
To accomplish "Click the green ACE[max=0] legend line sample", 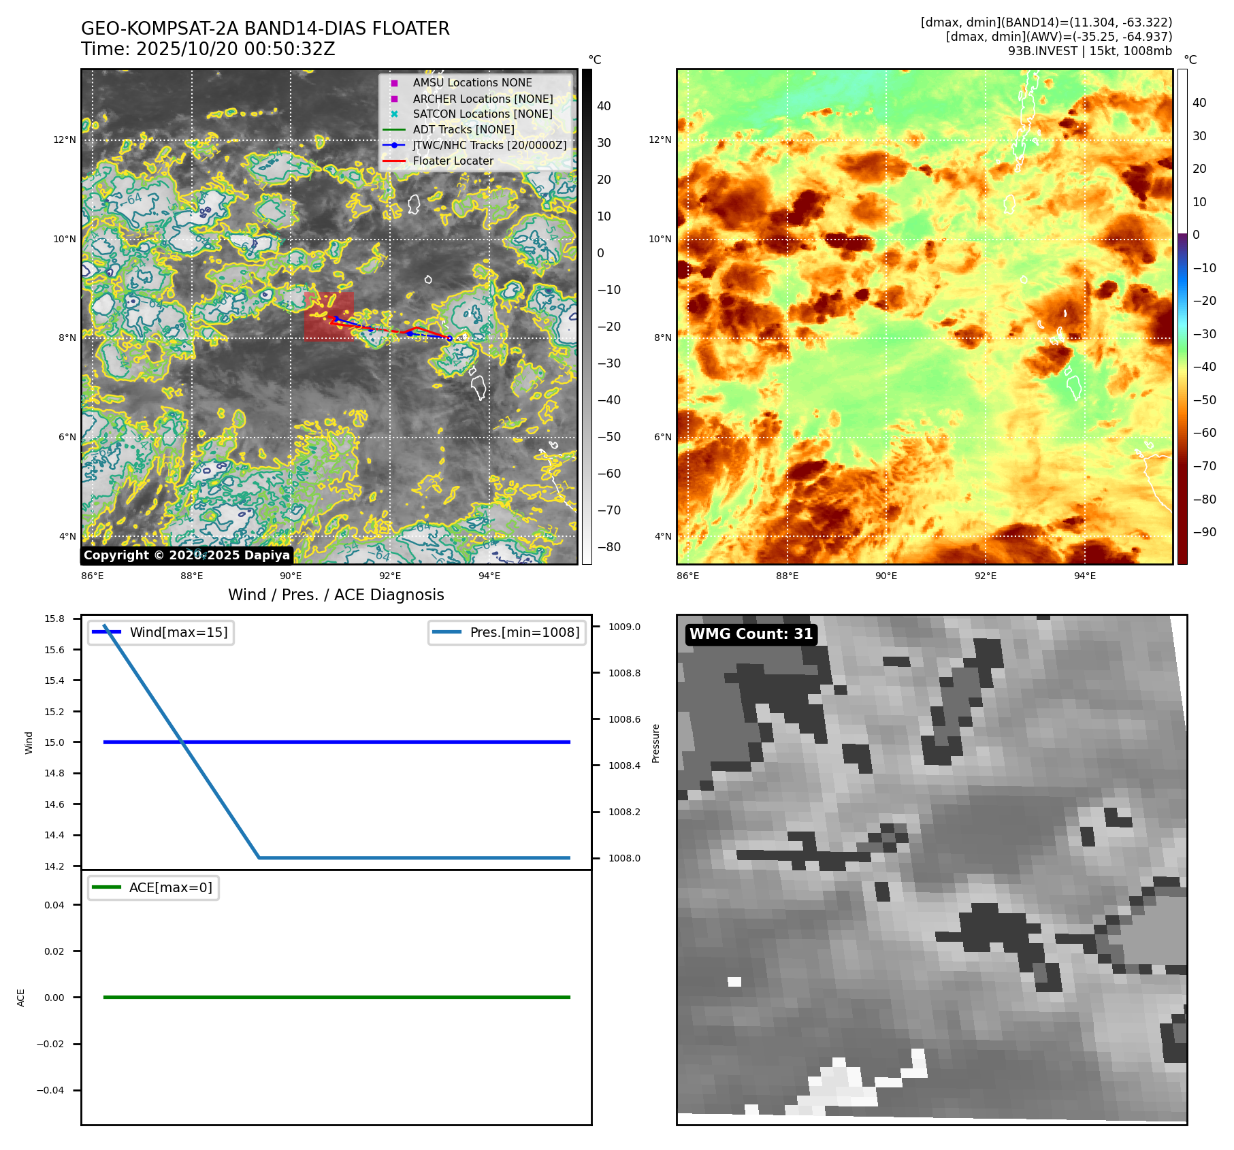I will pyautogui.click(x=106, y=887).
